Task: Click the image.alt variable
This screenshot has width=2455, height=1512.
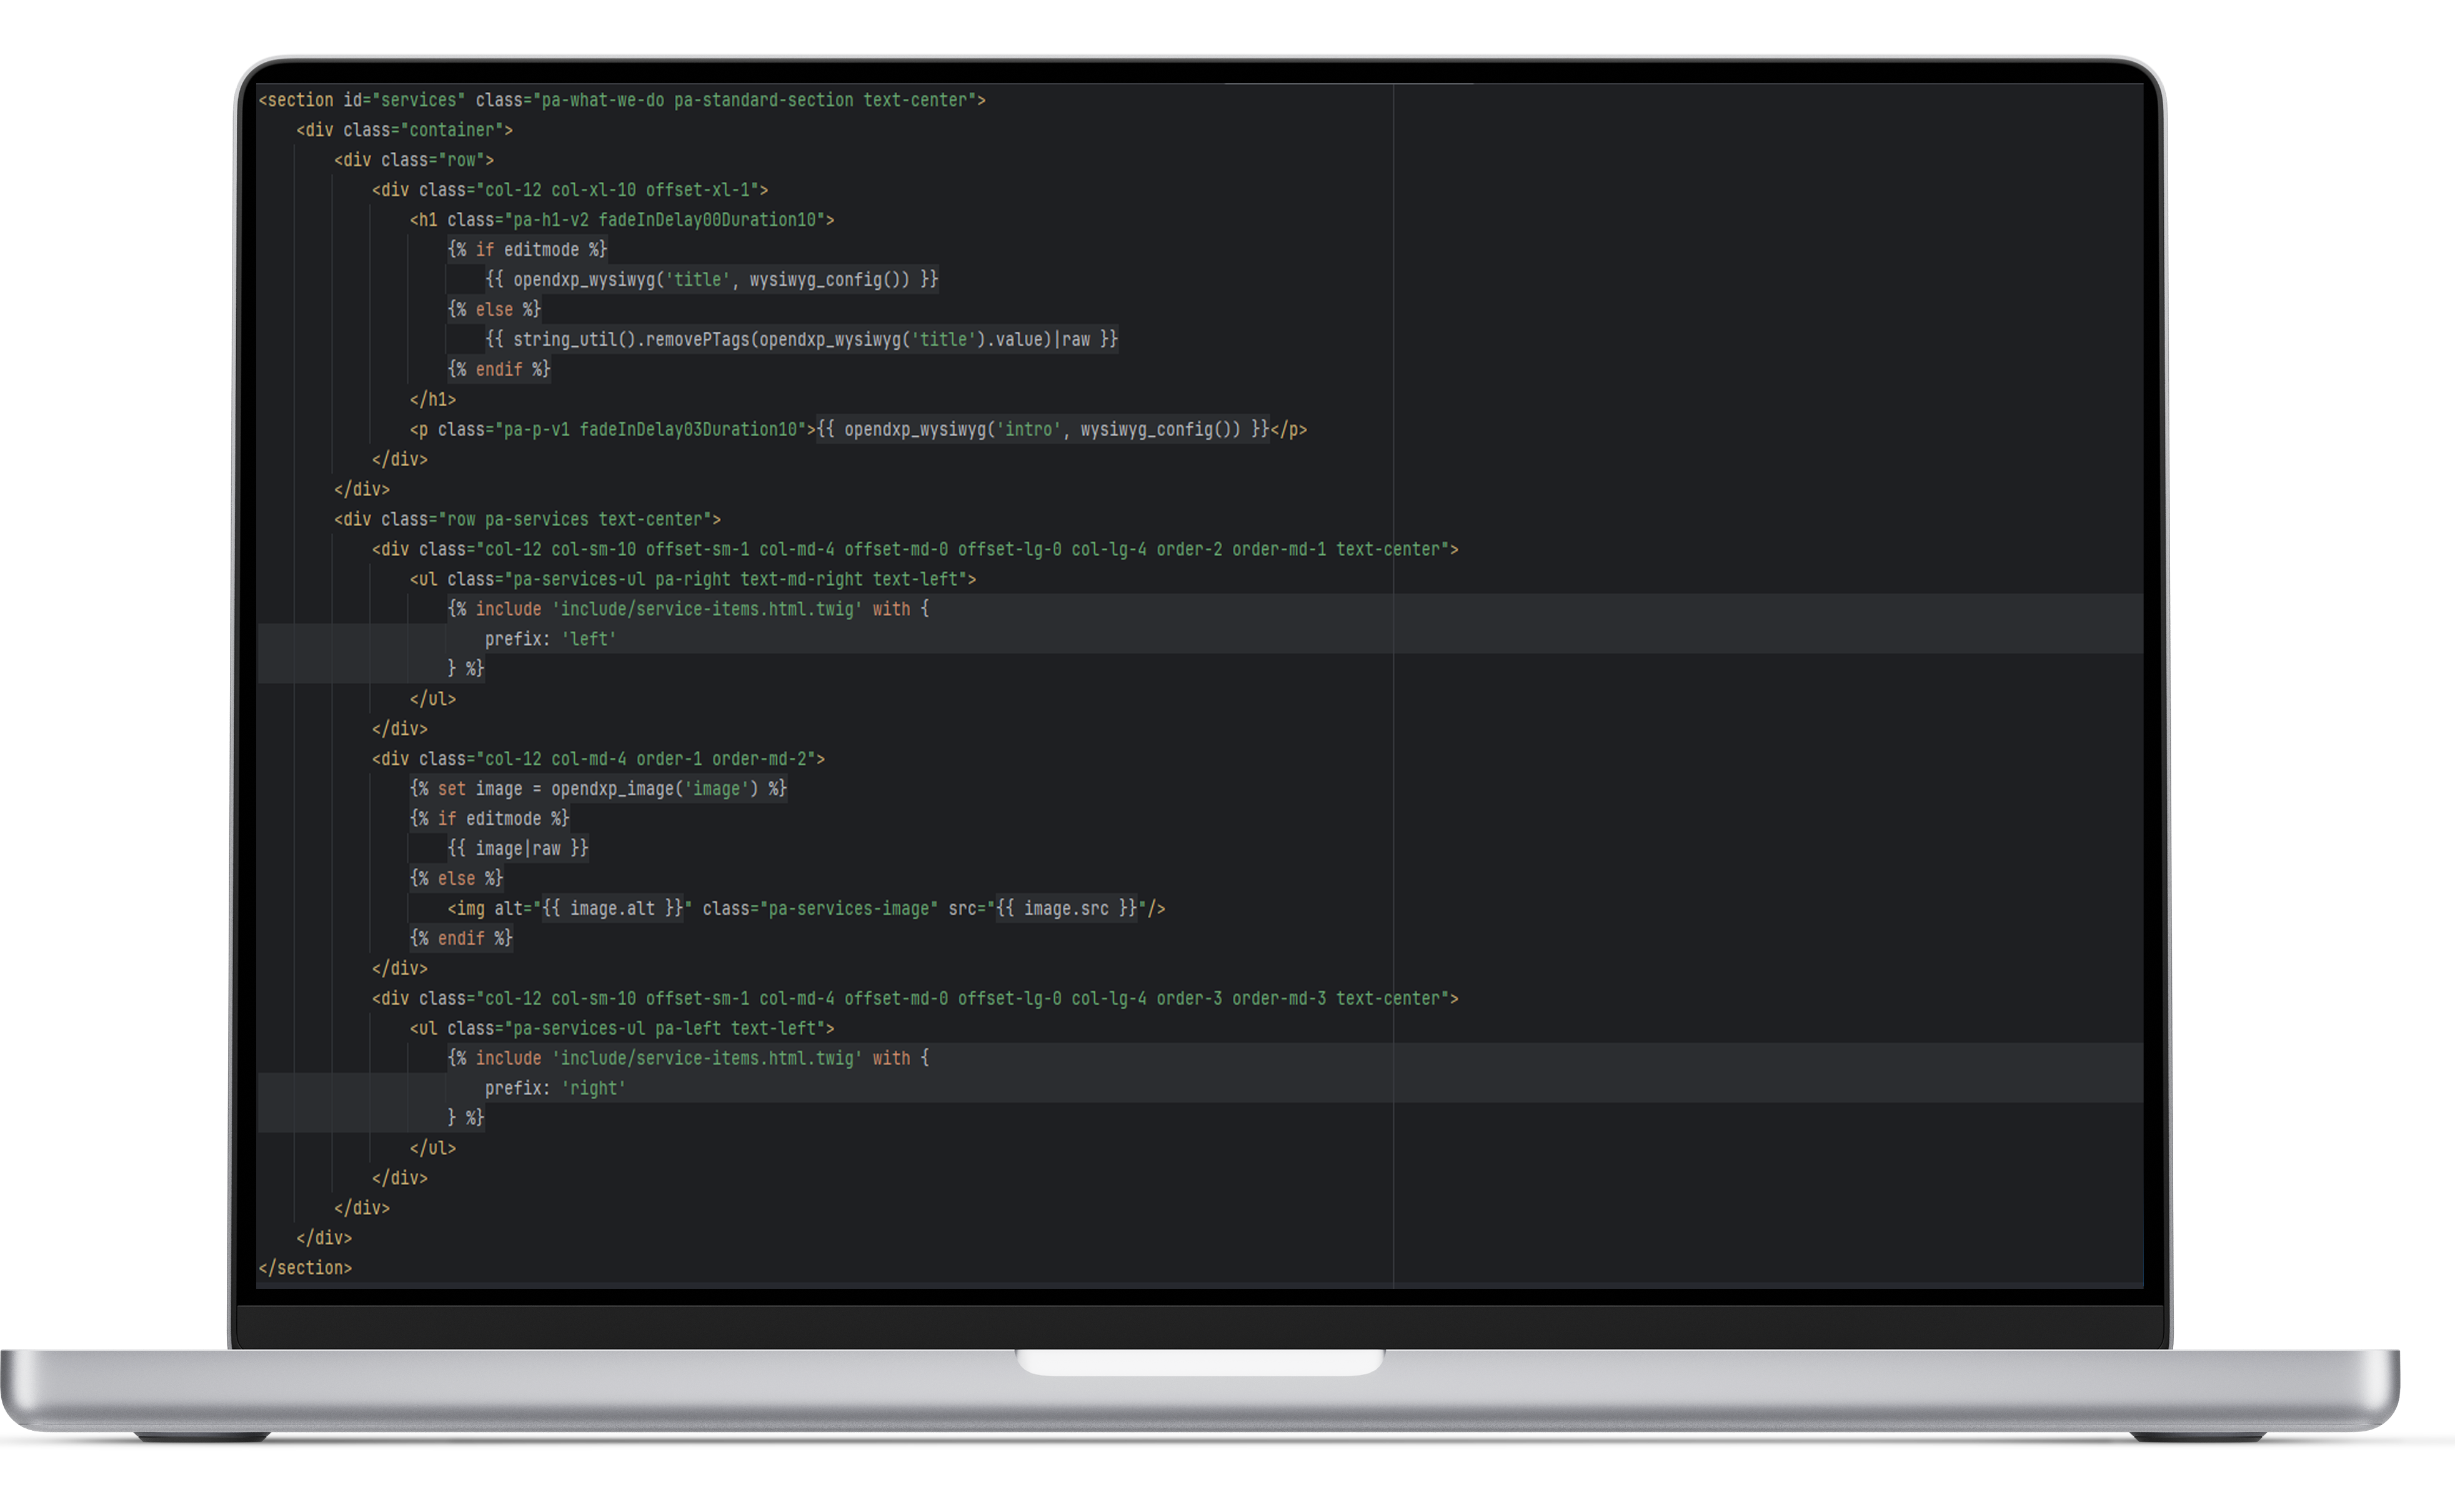Action: pos(612,909)
